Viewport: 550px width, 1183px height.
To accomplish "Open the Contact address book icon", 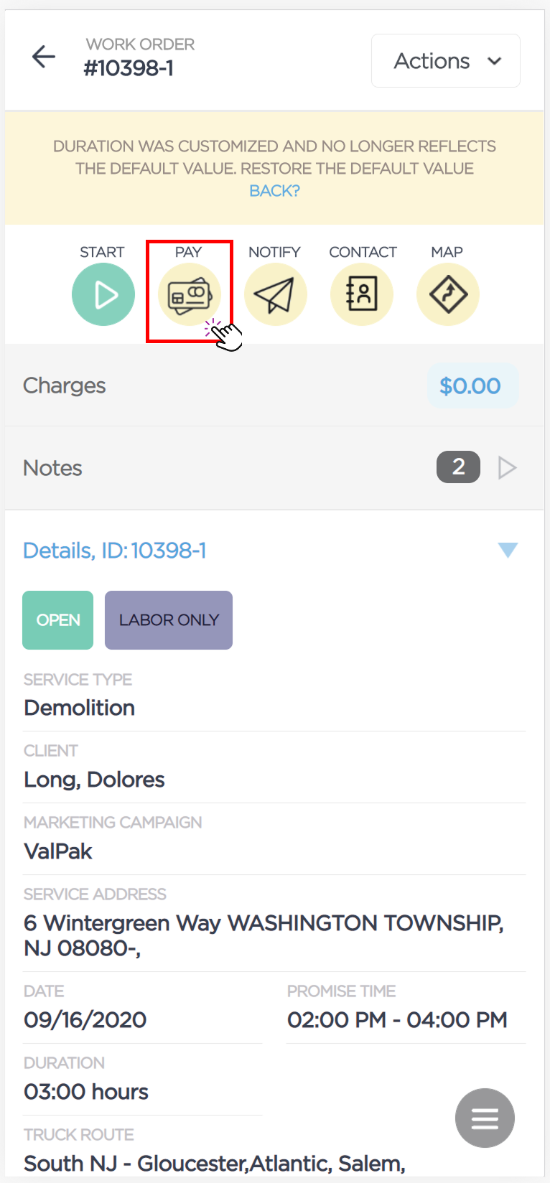I will click(362, 294).
